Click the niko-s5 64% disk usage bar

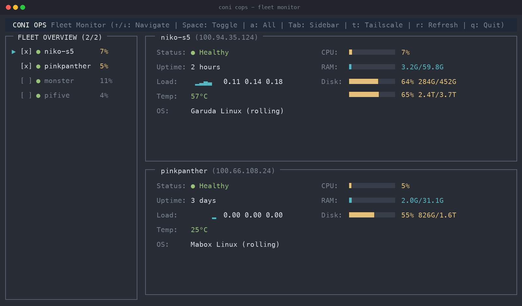(x=372, y=81)
